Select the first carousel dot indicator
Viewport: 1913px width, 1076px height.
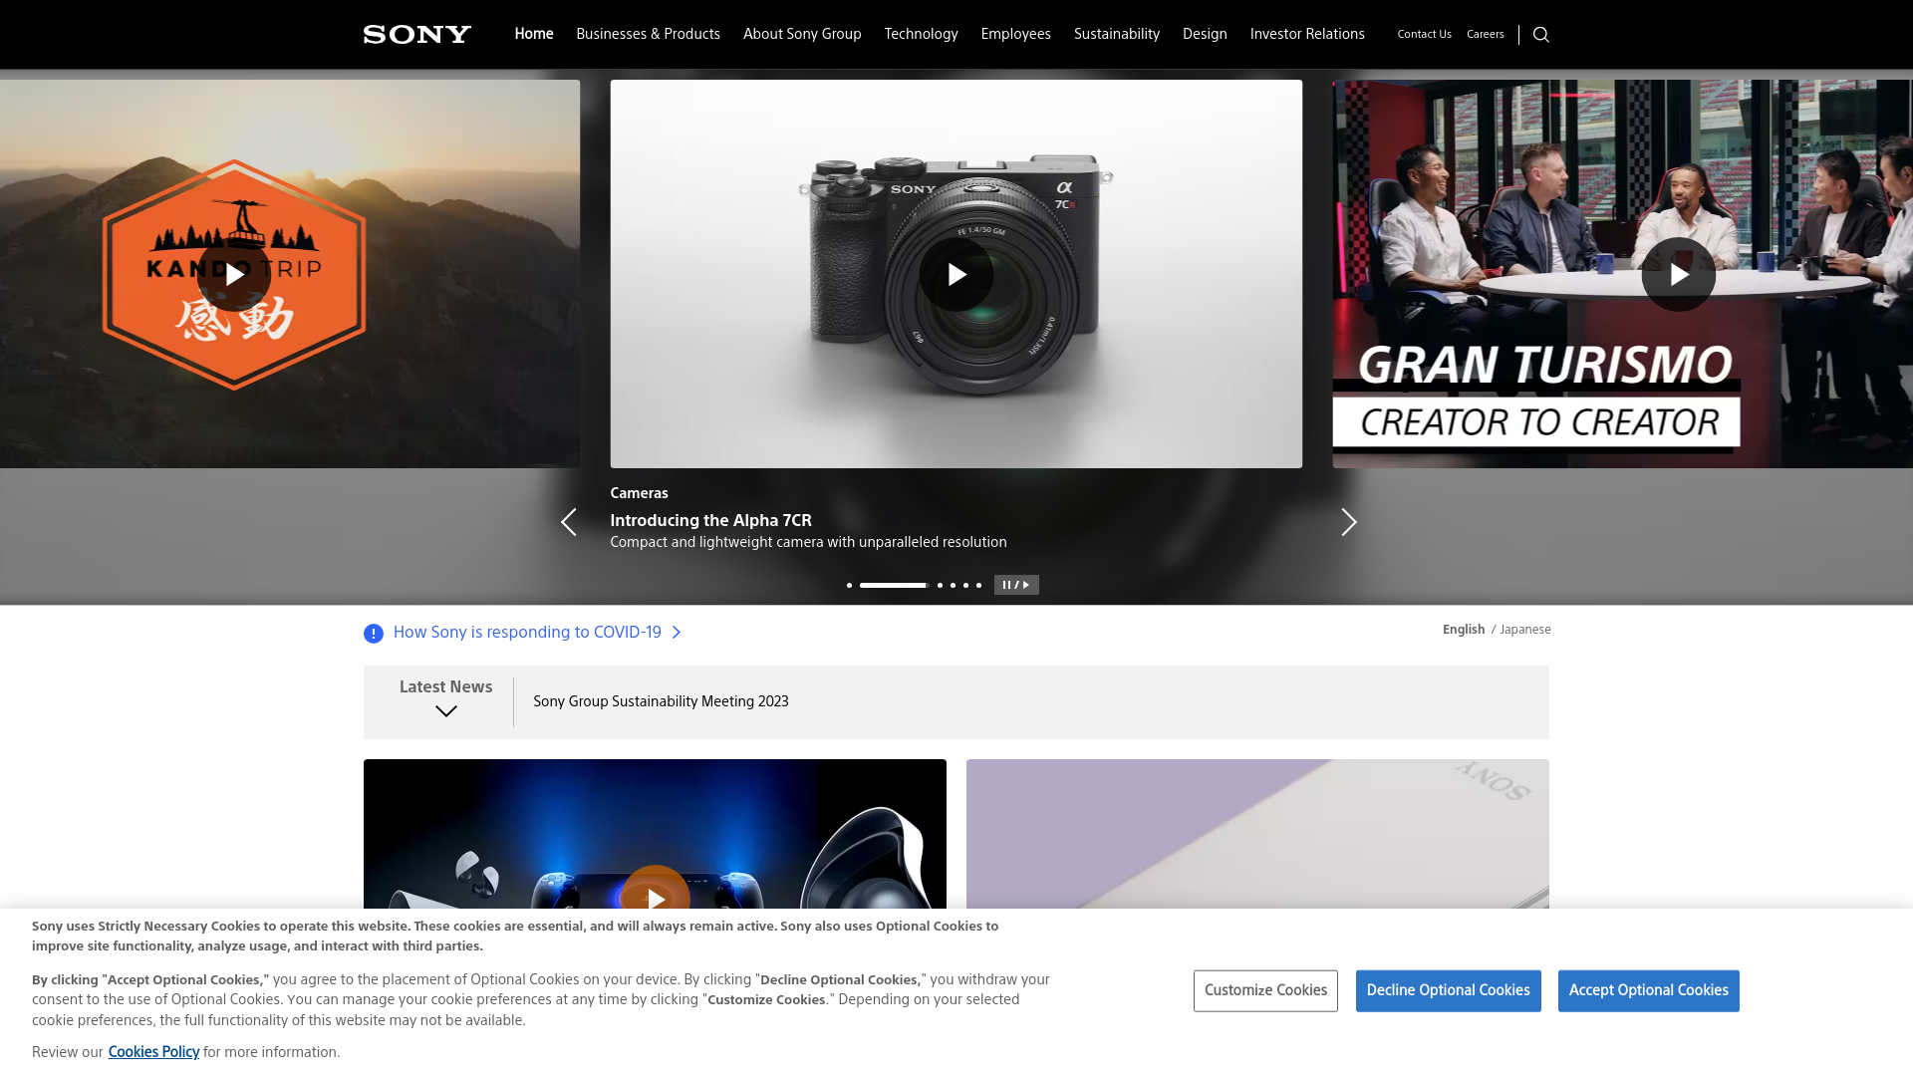pos(849,585)
